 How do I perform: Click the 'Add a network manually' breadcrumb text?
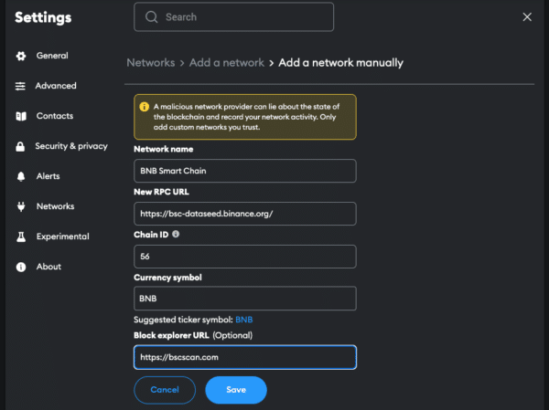coord(340,63)
